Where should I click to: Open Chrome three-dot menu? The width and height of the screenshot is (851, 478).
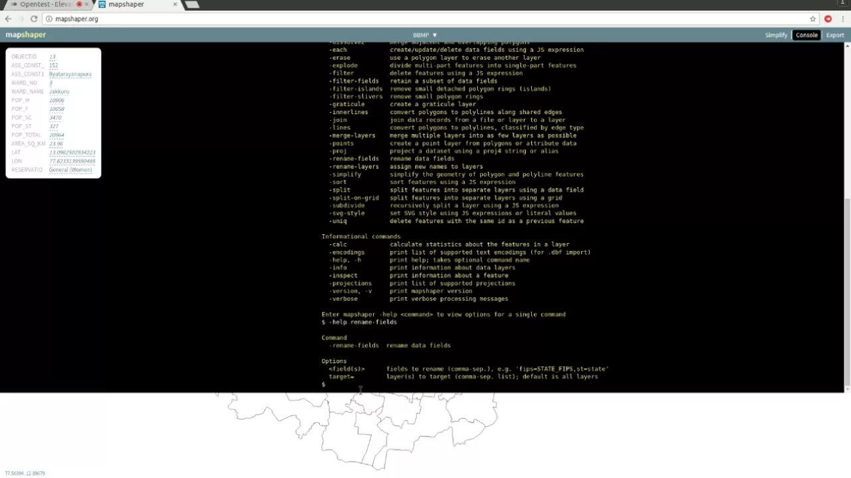(x=842, y=19)
